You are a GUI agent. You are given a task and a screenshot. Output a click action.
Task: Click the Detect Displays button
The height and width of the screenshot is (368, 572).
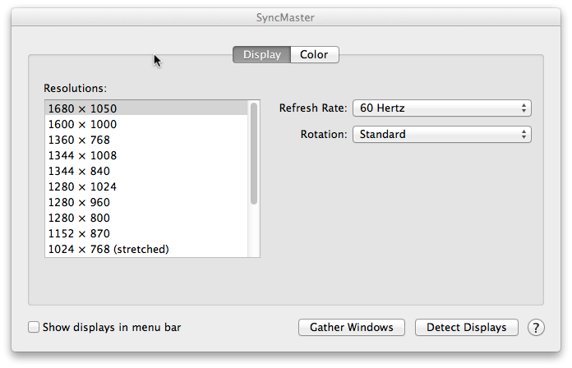[467, 327]
